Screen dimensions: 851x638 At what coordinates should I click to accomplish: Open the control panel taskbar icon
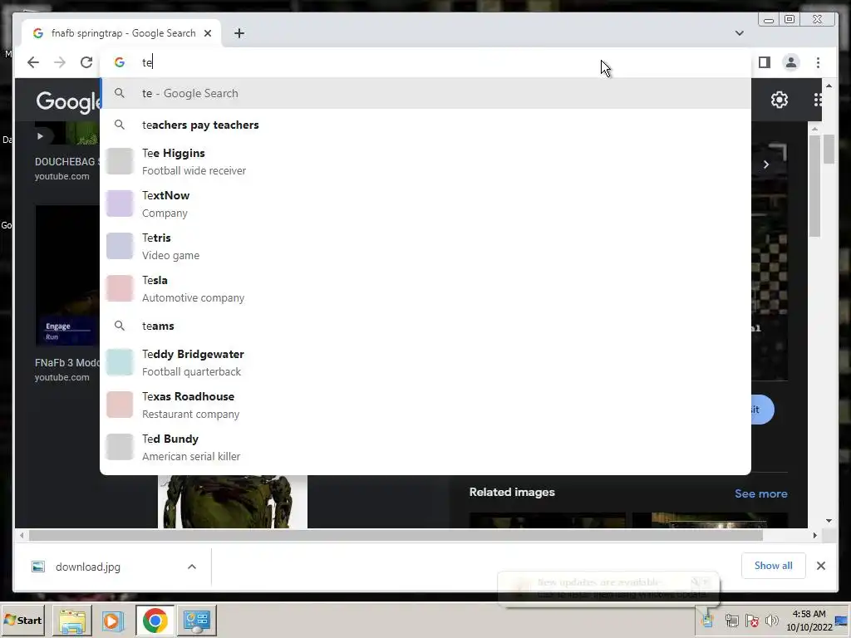196,621
